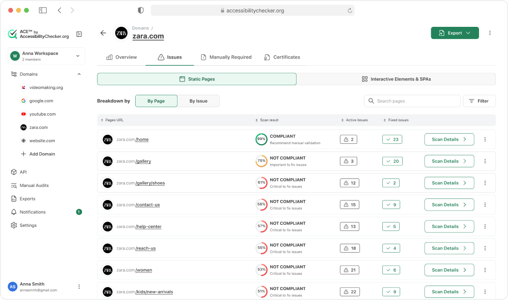The image size is (508, 300).
Task: Click the 75% score ring for /gallery
Action: [261, 161]
